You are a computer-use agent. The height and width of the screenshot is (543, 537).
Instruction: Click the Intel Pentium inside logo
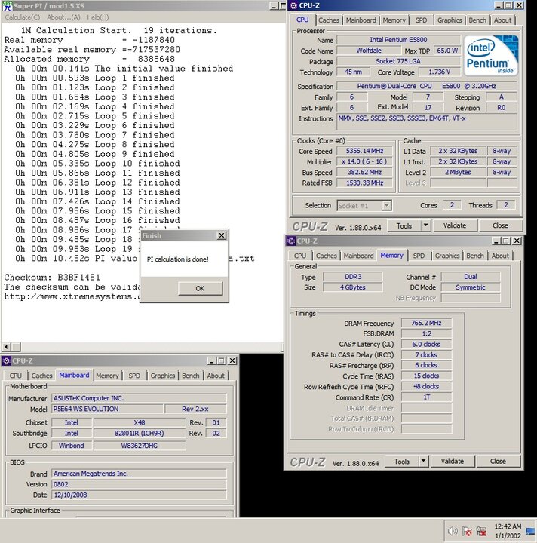click(490, 55)
